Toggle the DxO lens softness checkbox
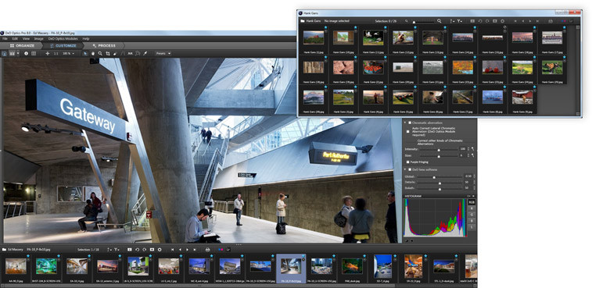 [x=410, y=169]
